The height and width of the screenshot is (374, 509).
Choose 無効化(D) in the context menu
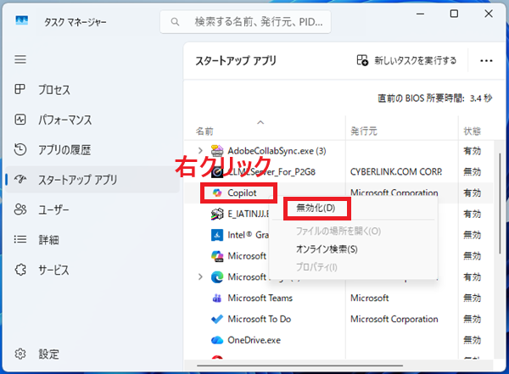pyautogui.click(x=316, y=208)
